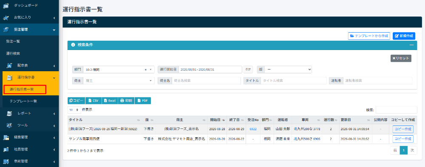This screenshot has height=167, width=425.
Task: Click the リセット button
Action: tap(401, 58)
